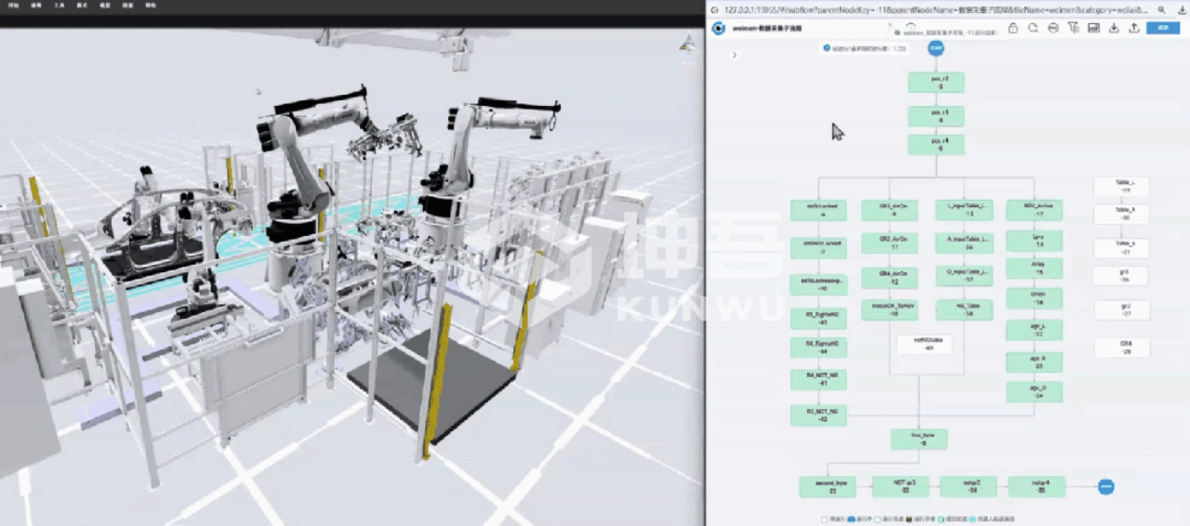The image size is (1190, 526).
Task: Click the third menu item in 3D app menu bar
Action: point(59,6)
